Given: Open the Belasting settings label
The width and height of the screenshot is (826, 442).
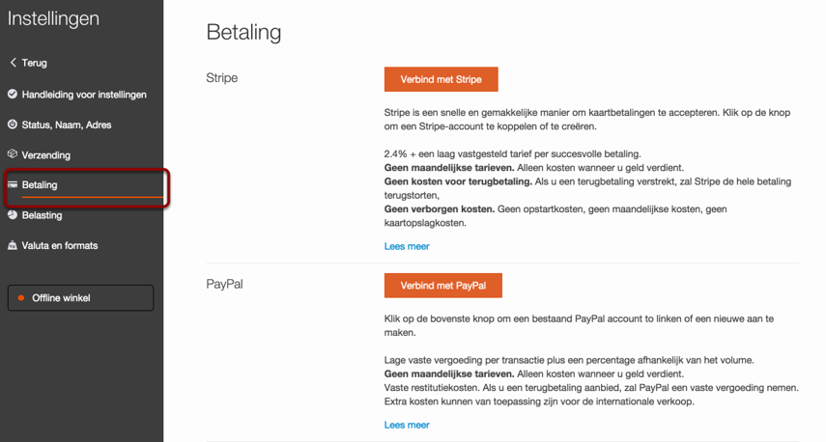Looking at the screenshot, I should pos(43,215).
